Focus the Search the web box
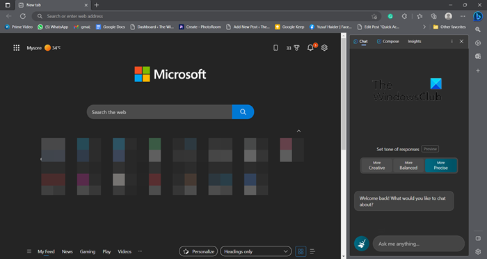 point(159,112)
